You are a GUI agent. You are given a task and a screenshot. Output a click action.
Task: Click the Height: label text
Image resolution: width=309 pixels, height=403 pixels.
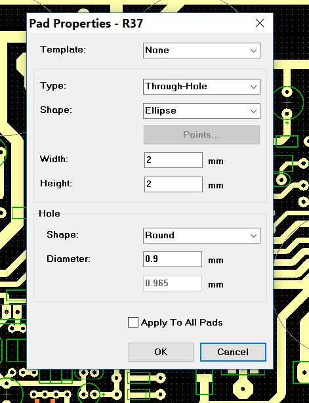56,184
